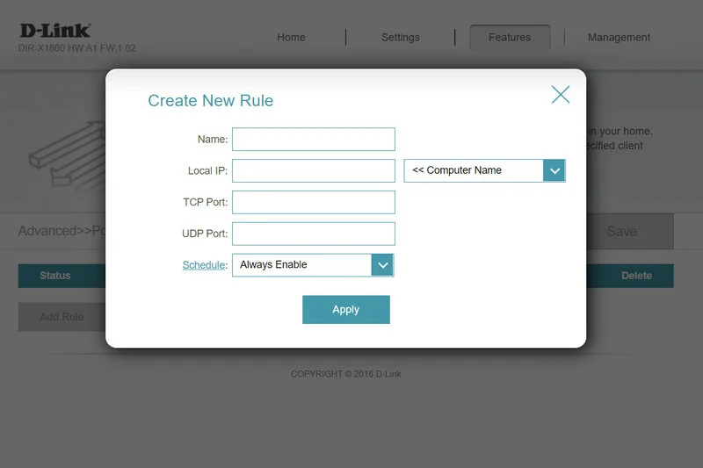Follow the Schedule link
This screenshot has height=468, width=703.
click(203, 265)
